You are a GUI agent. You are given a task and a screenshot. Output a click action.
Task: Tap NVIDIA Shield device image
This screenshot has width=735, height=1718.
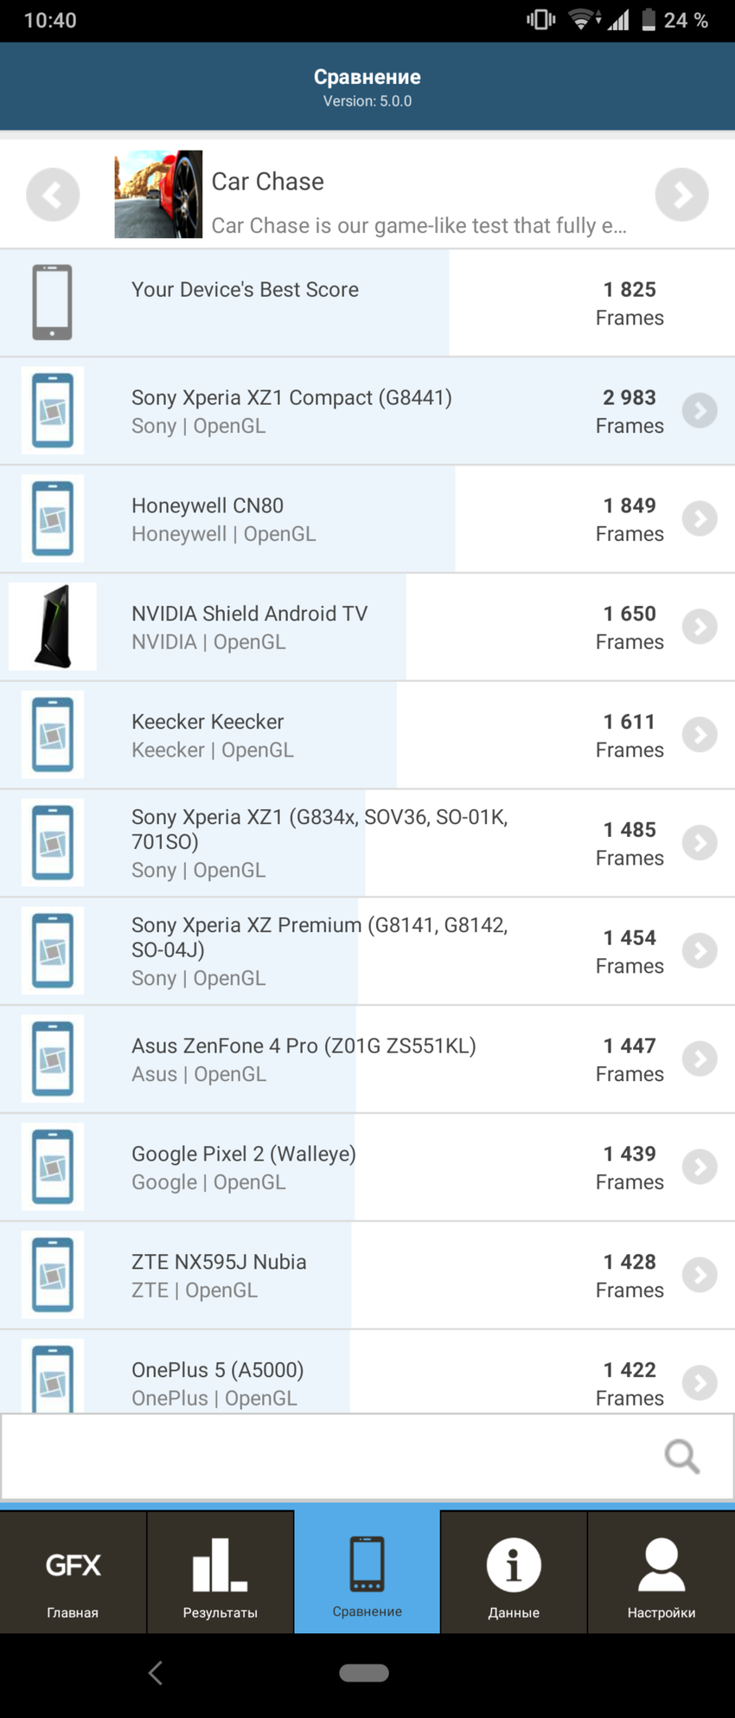(53, 627)
